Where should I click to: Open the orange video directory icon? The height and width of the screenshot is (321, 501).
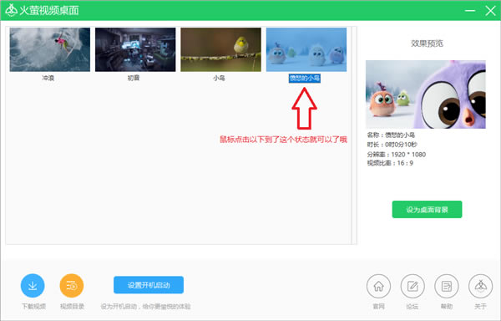point(72,286)
